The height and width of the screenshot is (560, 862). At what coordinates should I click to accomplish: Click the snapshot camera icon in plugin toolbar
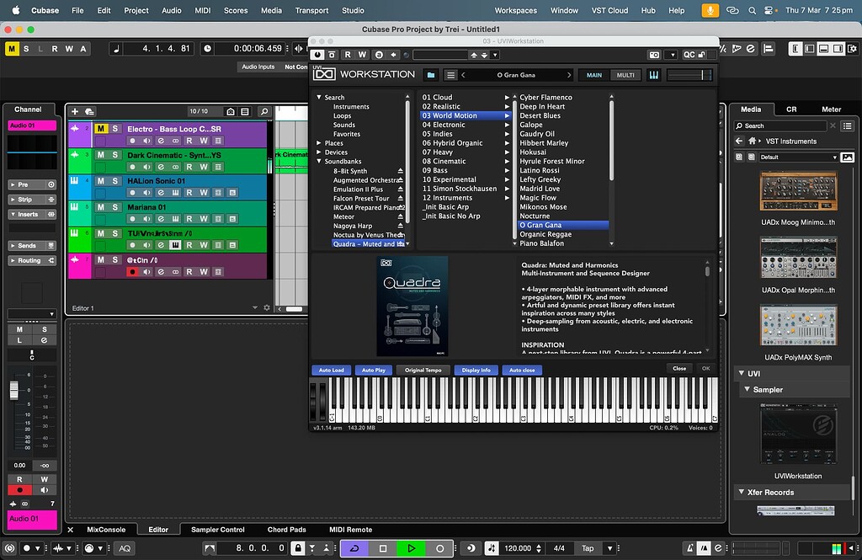pyautogui.click(x=654, y=55)
